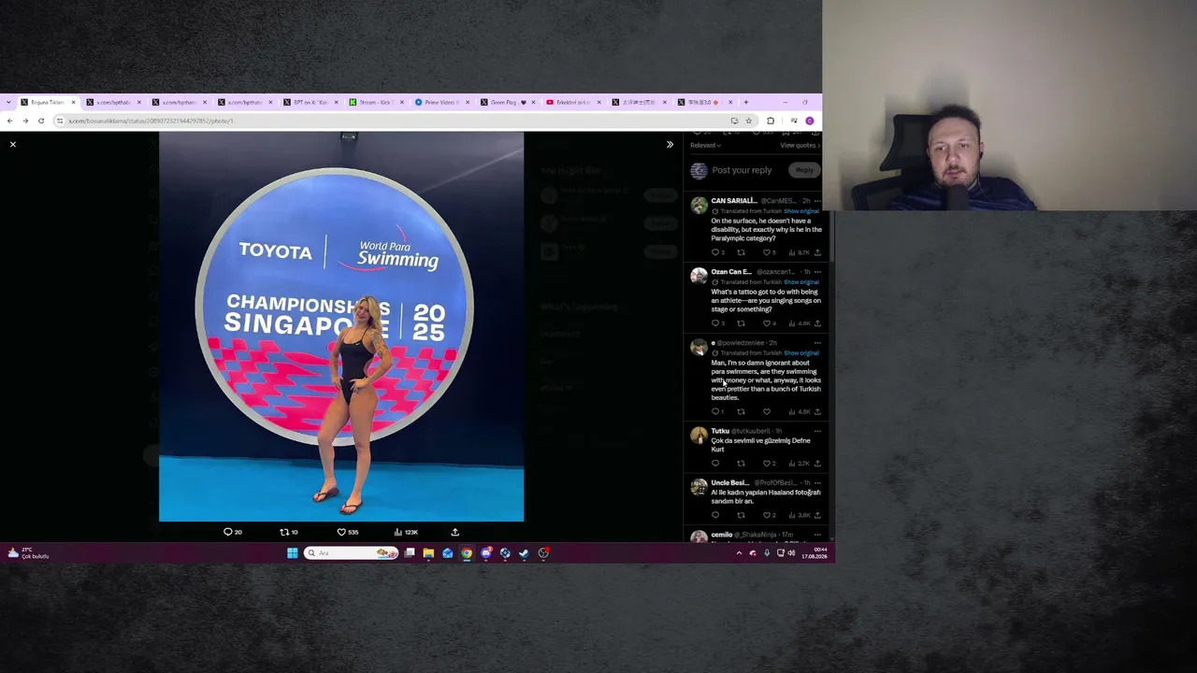Image resolution: width=1197 pixels, height=673 pixels.
Task: Open File Explorer from the taskbar
Action: click(x=428, y=553)
